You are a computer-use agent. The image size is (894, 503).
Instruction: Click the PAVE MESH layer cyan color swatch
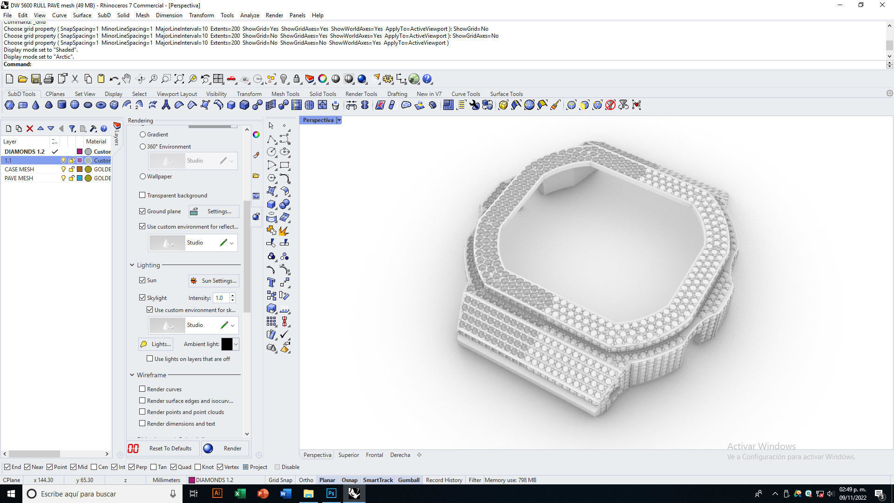pyautogui.click(x=80, y=178)
